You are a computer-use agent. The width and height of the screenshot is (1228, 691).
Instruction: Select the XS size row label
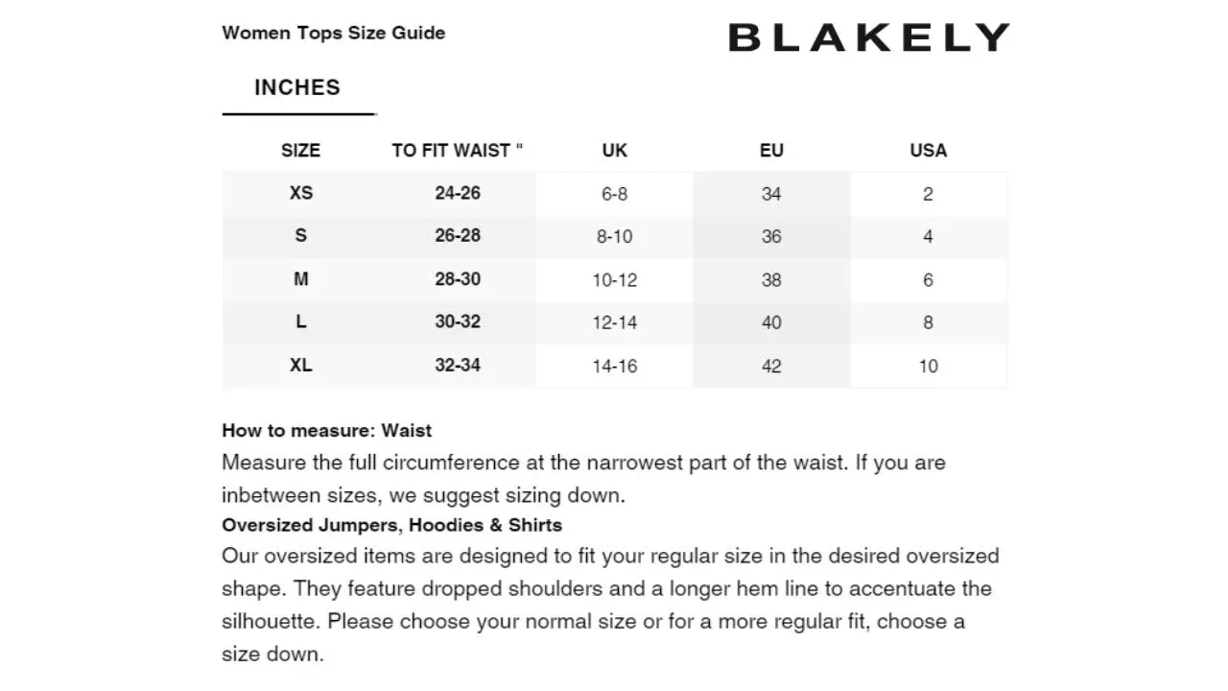300,193
